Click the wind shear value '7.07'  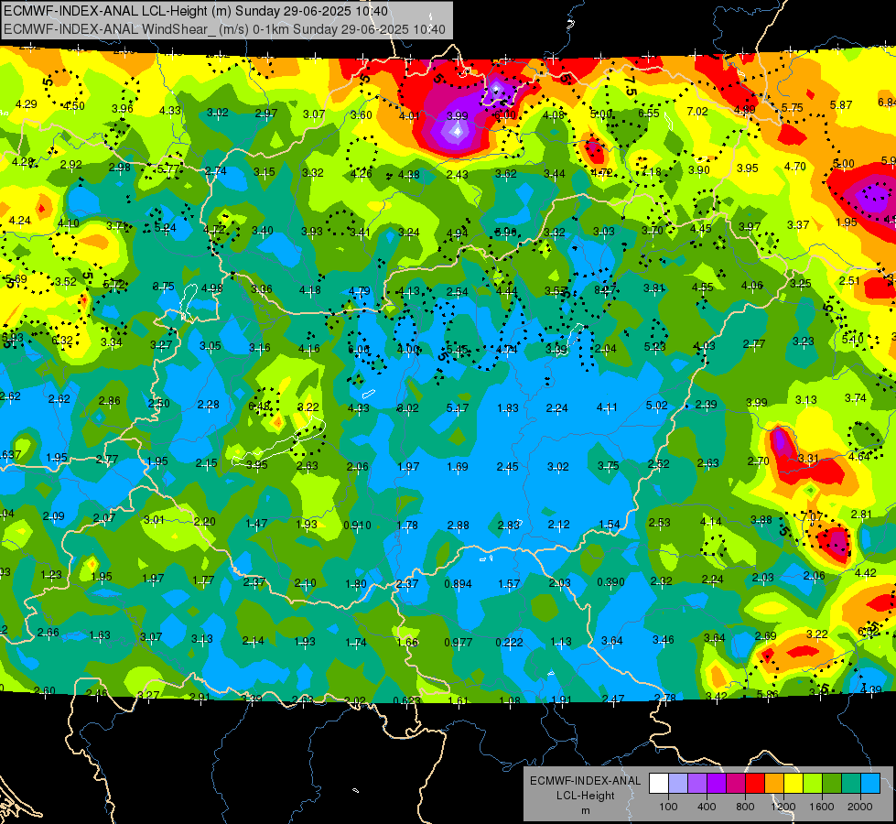[812, 516]
